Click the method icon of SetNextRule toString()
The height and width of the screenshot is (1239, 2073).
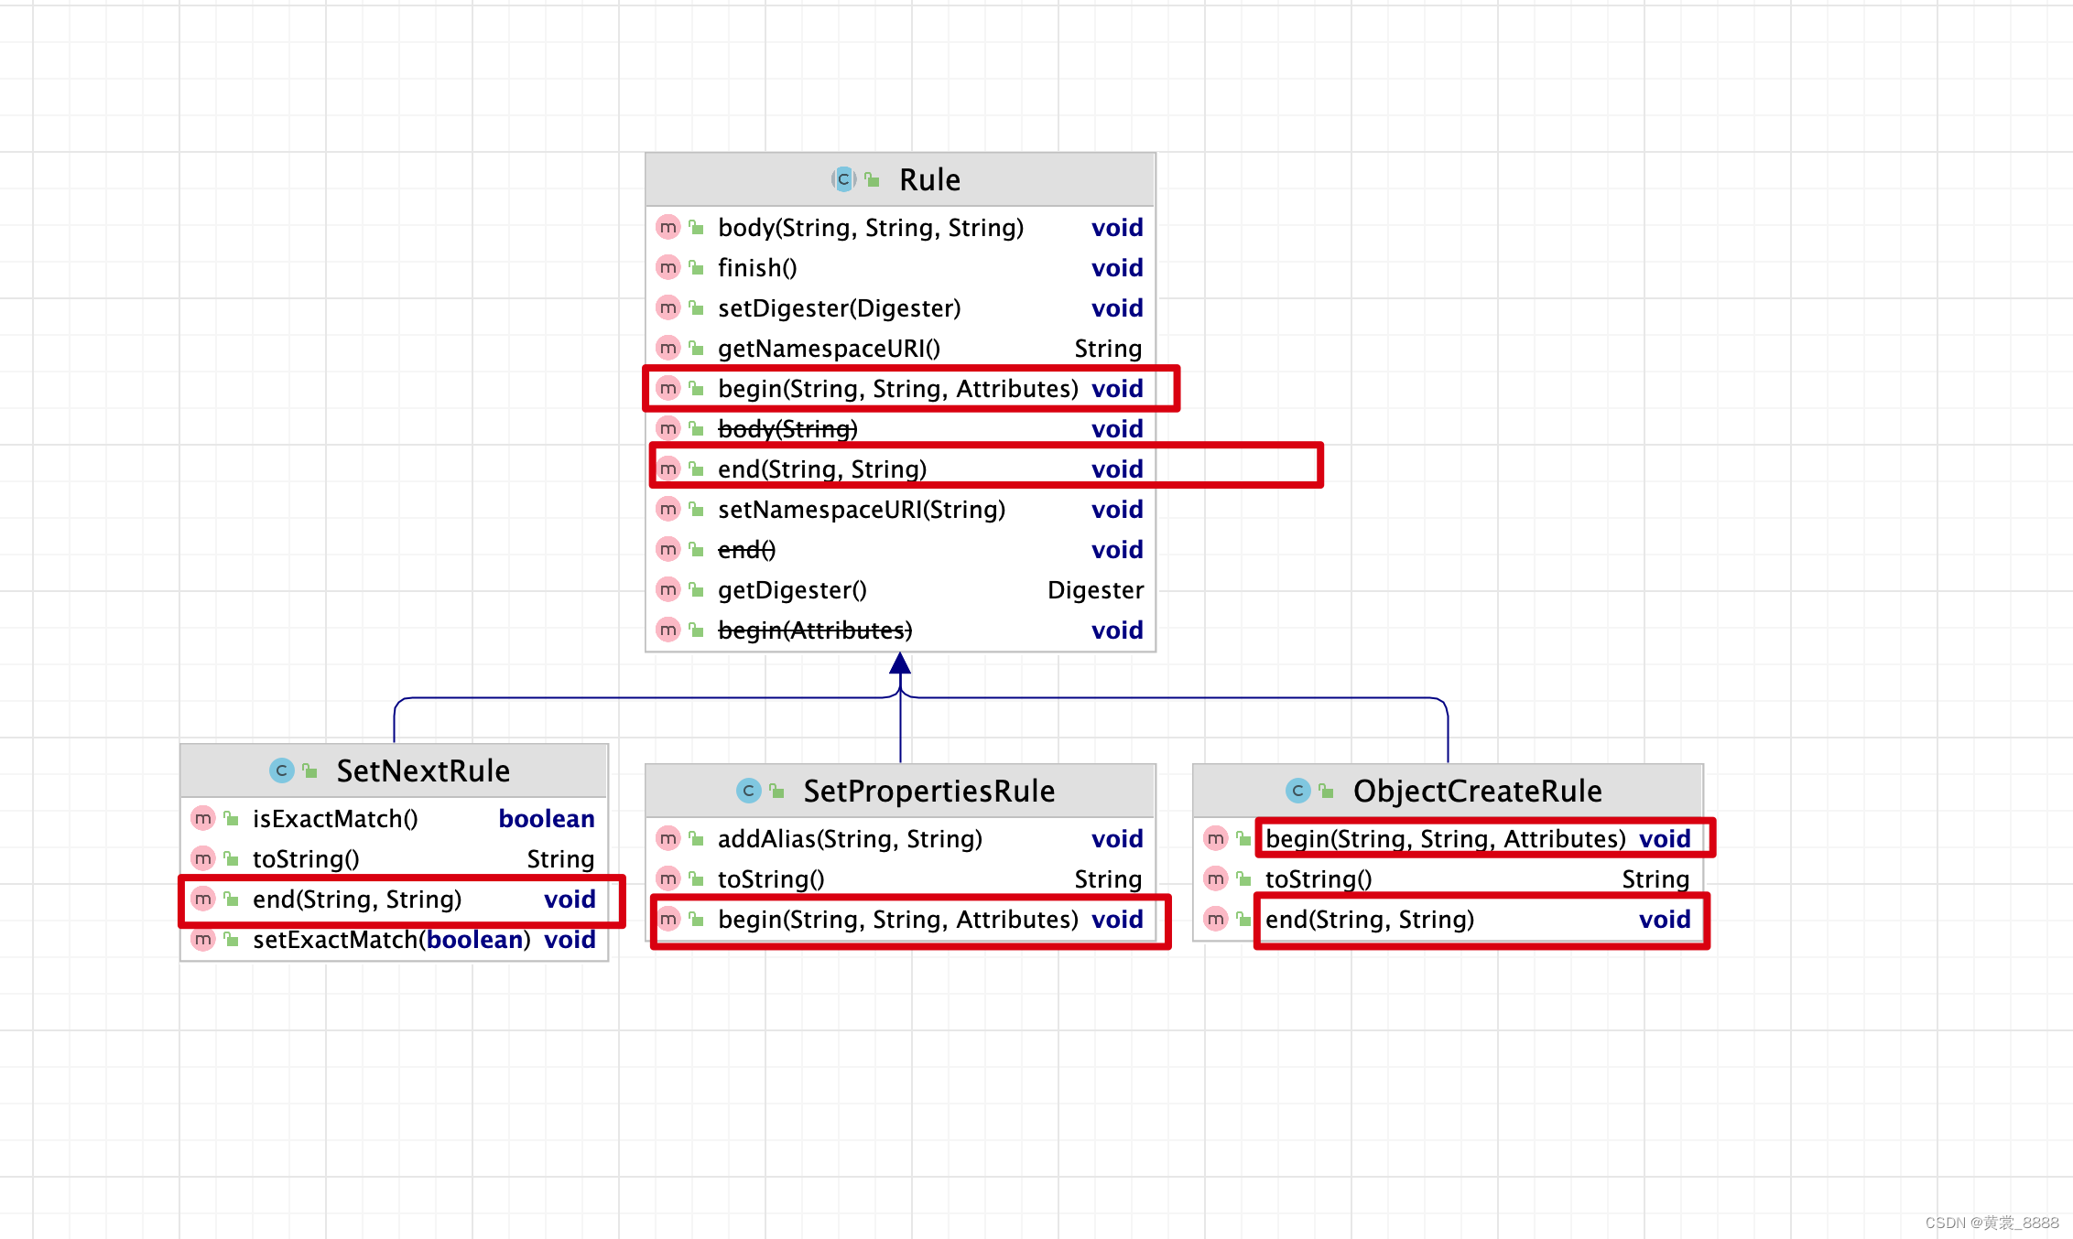coord(203,858)
